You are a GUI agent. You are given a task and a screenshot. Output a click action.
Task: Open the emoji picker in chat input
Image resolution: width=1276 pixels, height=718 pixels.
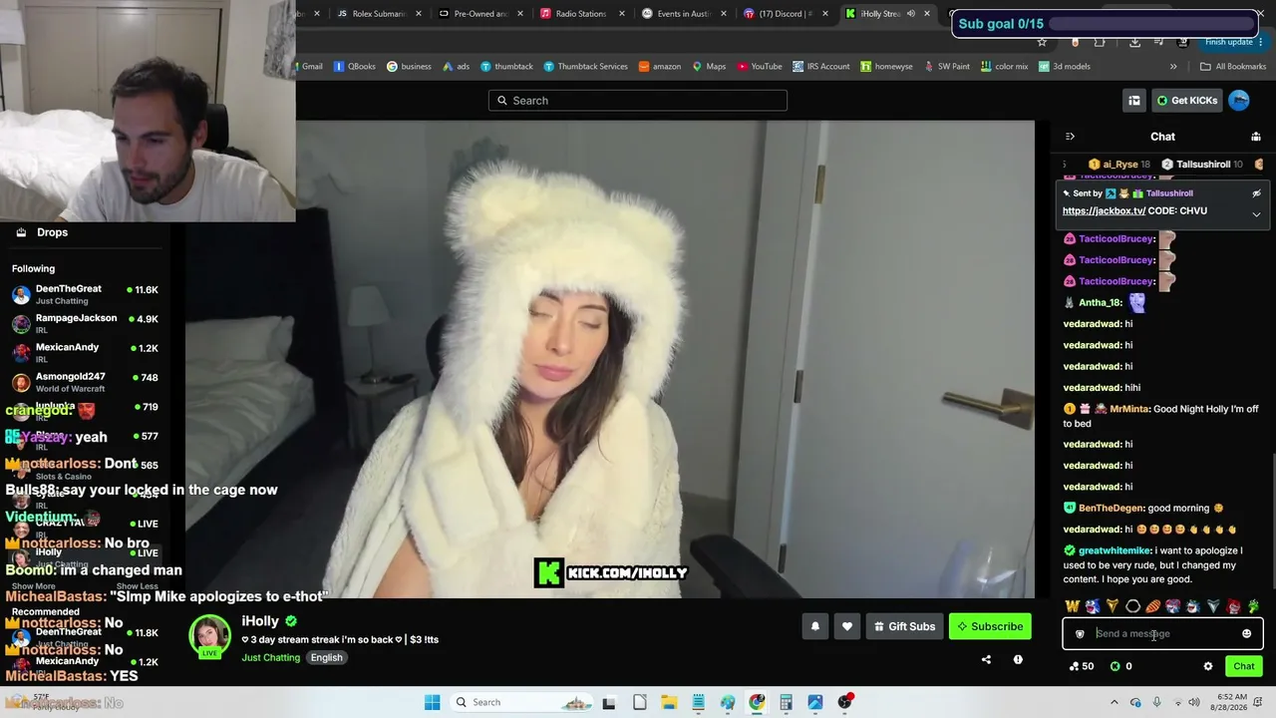coord(1246,634)
